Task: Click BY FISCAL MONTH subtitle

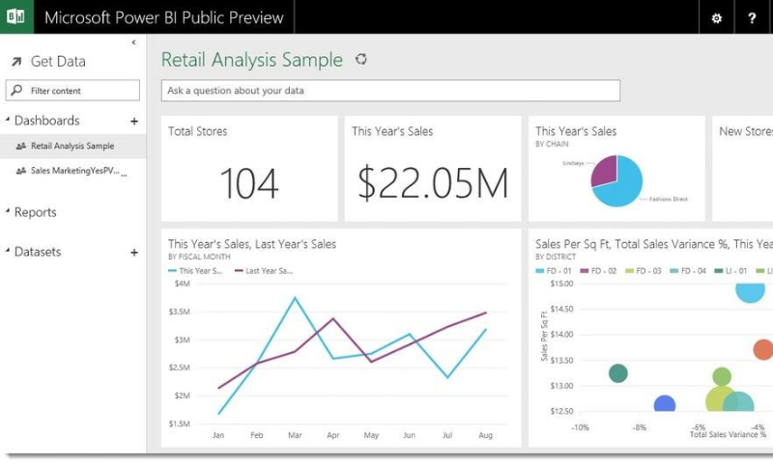Action: (x=199, y=257)
